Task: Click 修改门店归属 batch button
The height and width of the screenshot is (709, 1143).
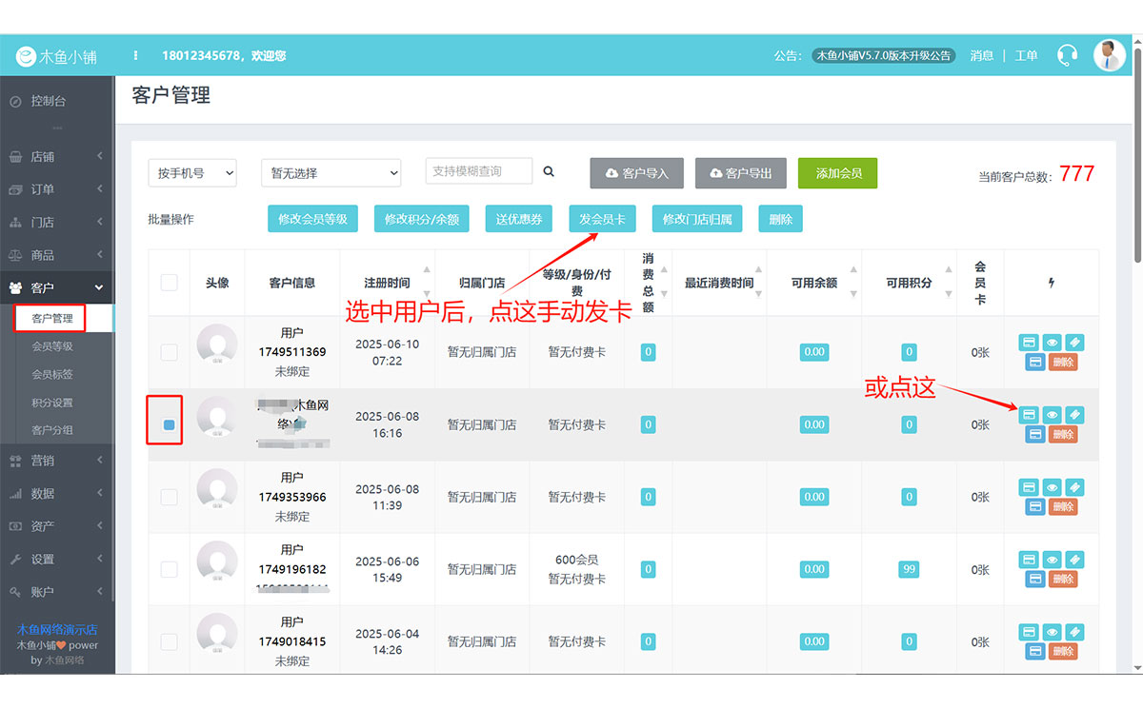Action: click(697, 219)
